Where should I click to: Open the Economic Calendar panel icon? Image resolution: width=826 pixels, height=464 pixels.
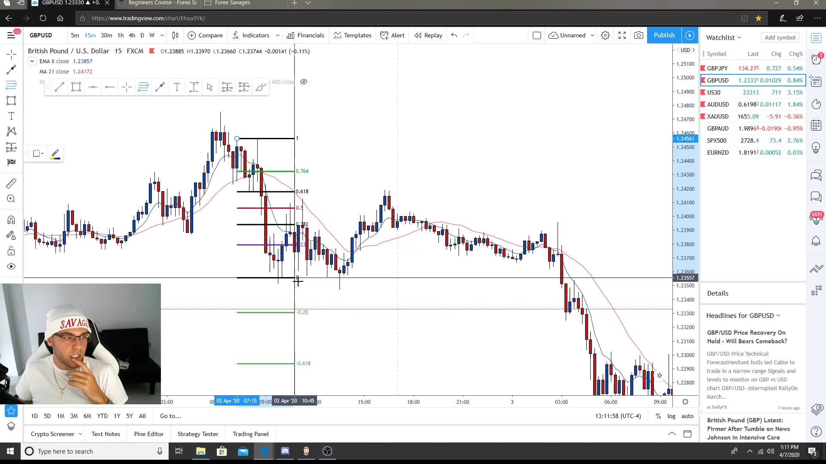816,125
